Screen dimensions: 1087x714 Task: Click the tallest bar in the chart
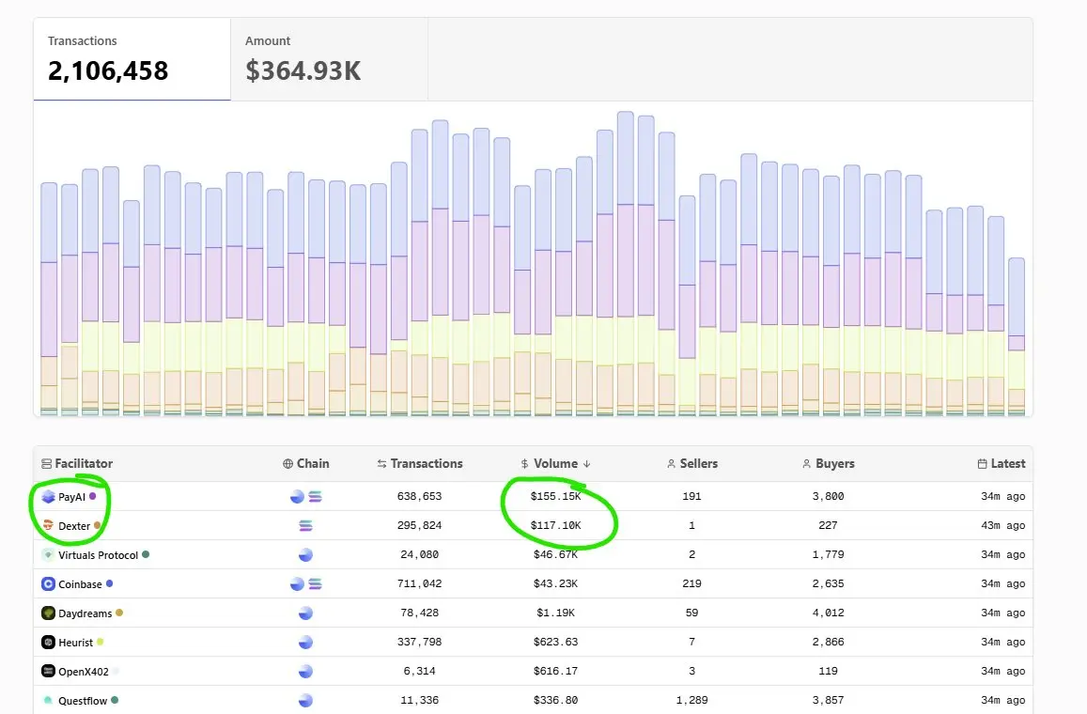(x=626, y=263)
